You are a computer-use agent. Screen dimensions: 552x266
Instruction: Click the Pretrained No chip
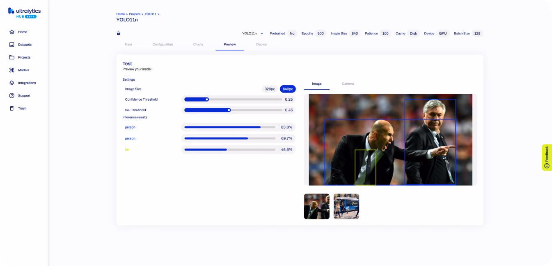(x=292, y=34)
